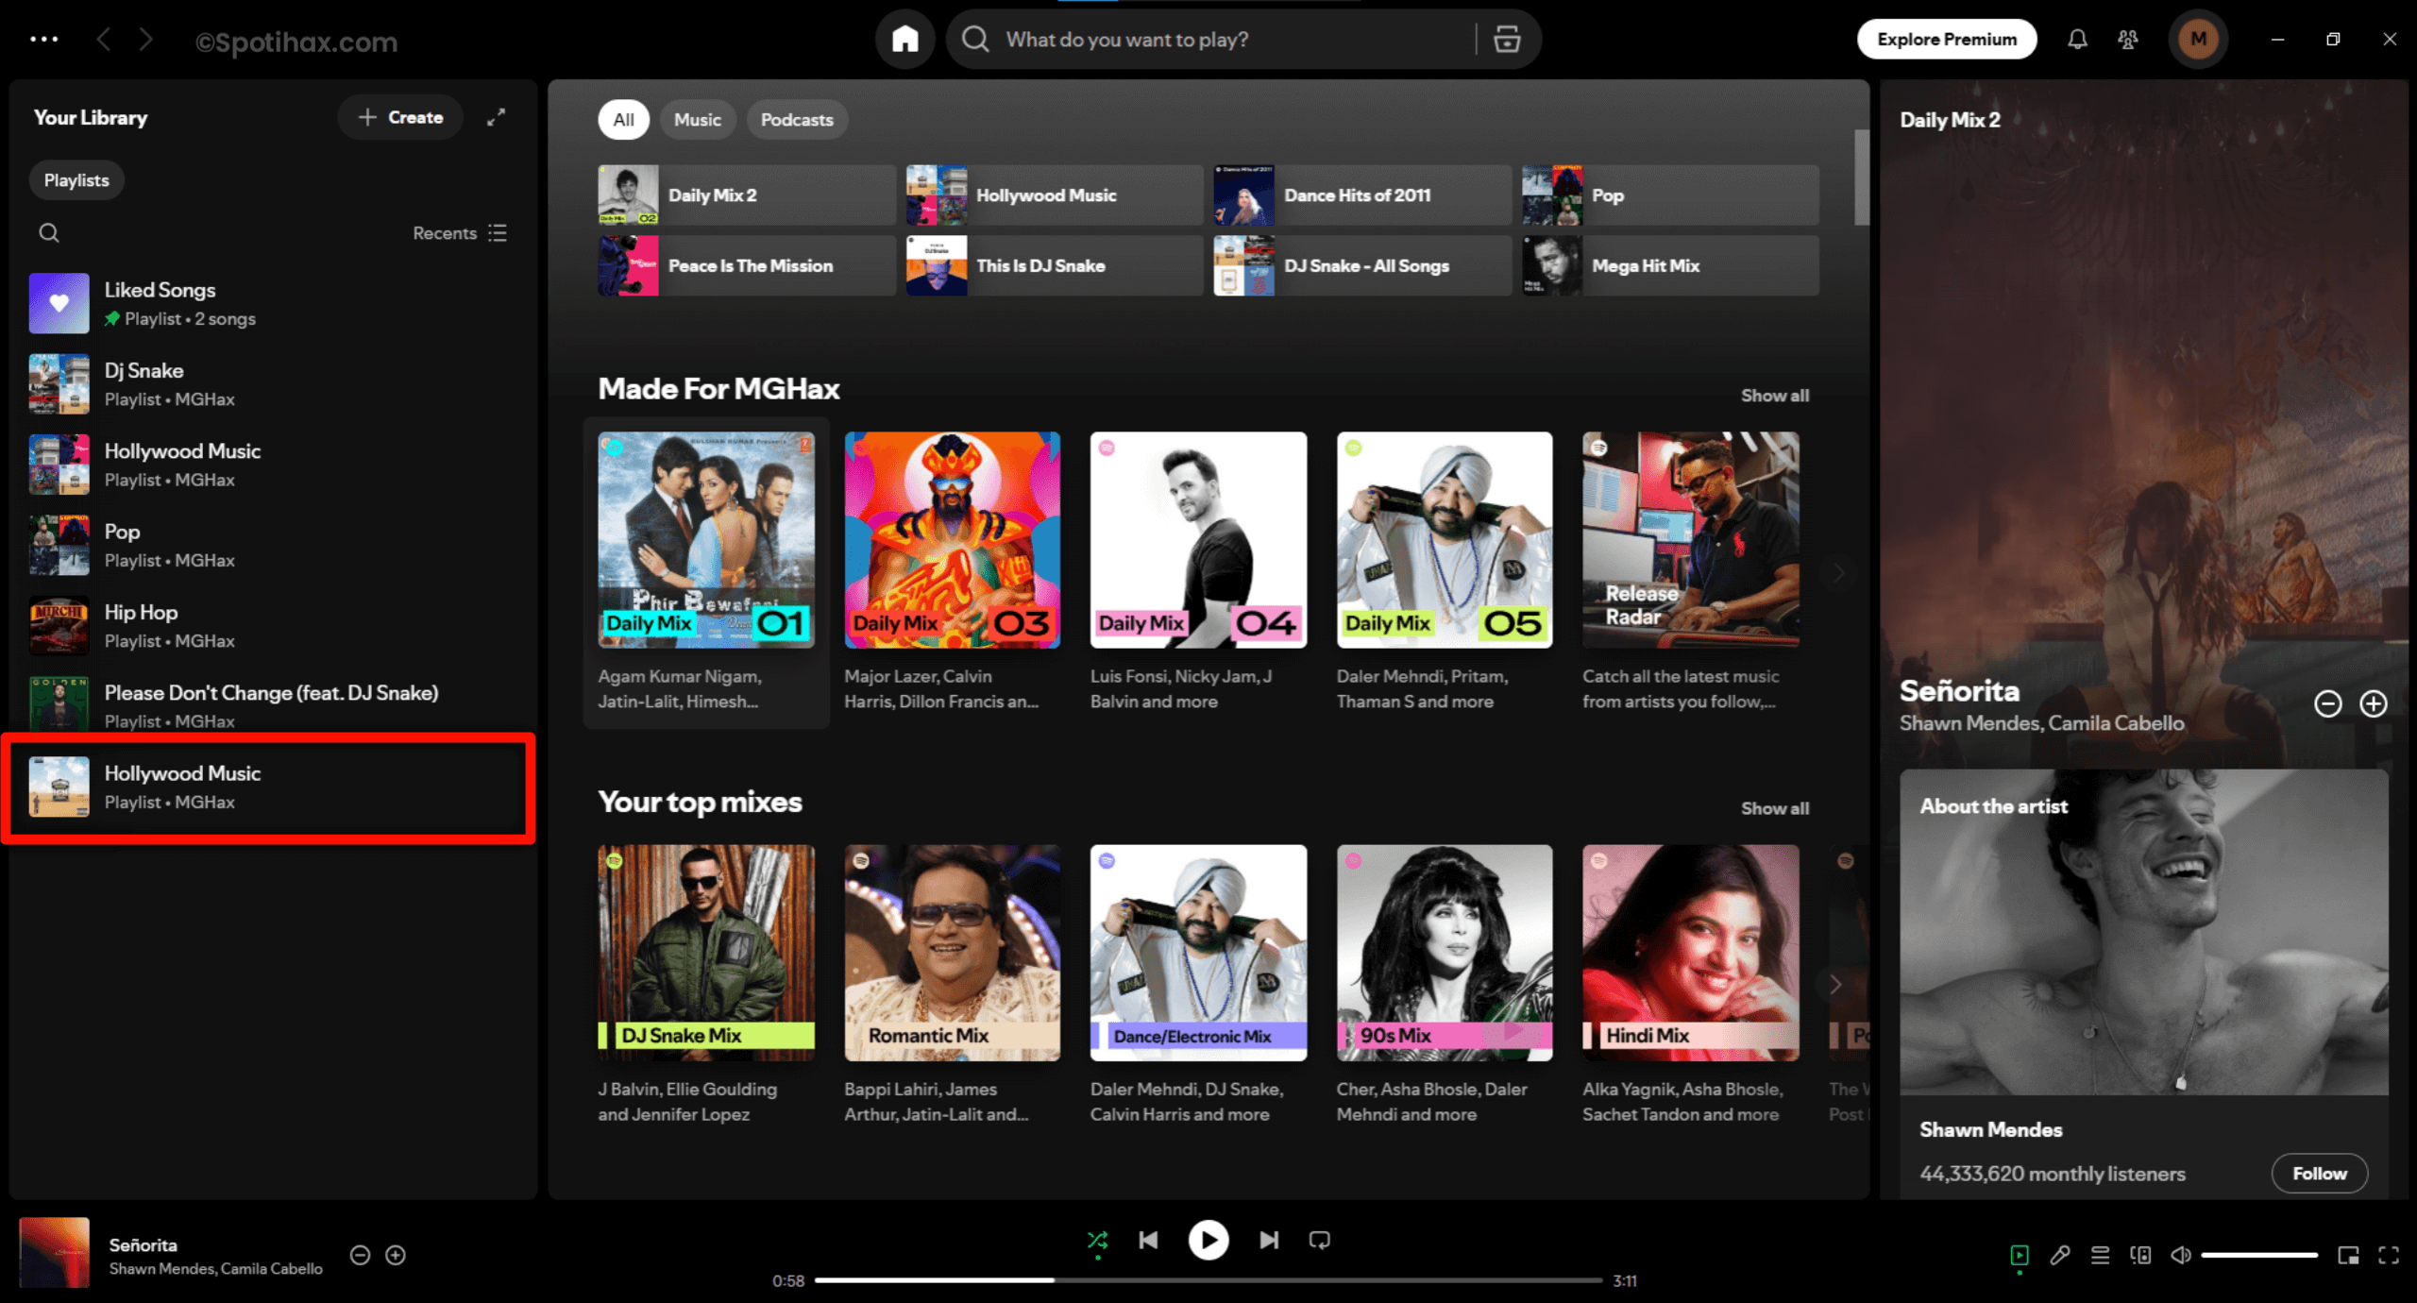Click minus icon beside Señorita in player bar
The height and width of the screenshot is (1303, 2417).
point(360,1255)
